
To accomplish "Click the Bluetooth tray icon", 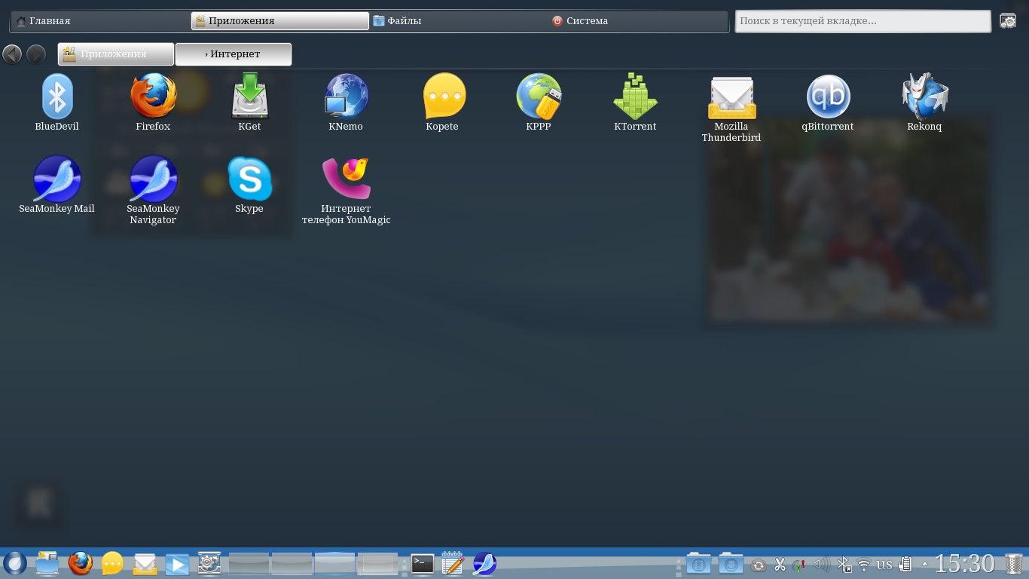I will pyautogui.click(x=844, y=564).
